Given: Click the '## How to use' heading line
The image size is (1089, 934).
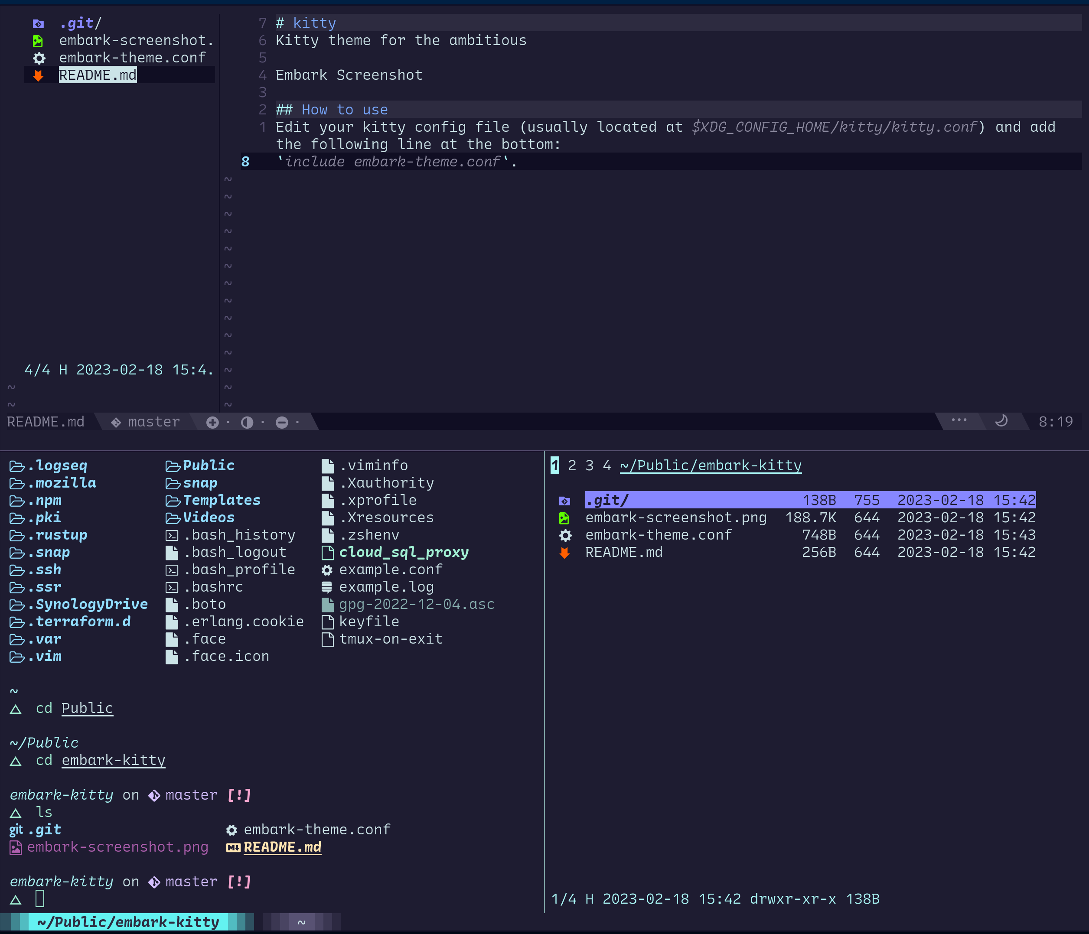Looking at the screenshot, I should pyautogui.click(x=332, y=110).
